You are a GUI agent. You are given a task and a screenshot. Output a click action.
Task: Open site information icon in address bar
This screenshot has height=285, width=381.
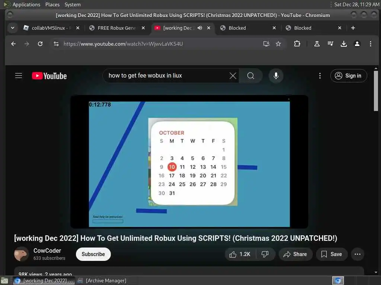(x=56, y=44)
